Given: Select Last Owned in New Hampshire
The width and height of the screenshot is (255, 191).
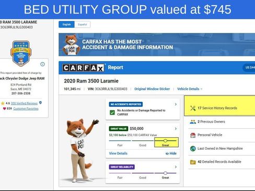Looking at the screenshot, I should click(x=222, y=149).
